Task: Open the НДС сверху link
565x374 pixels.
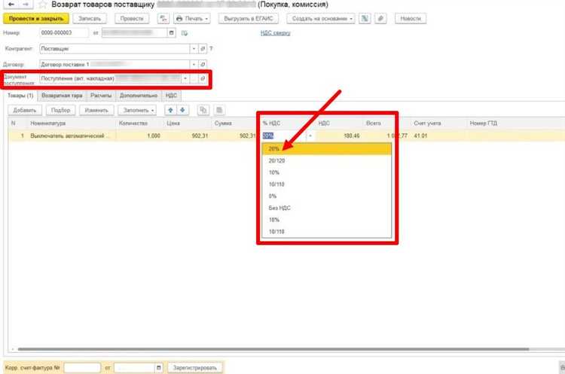Action: point(275,33)
